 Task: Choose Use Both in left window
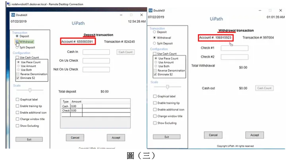[x=18, y=70]
